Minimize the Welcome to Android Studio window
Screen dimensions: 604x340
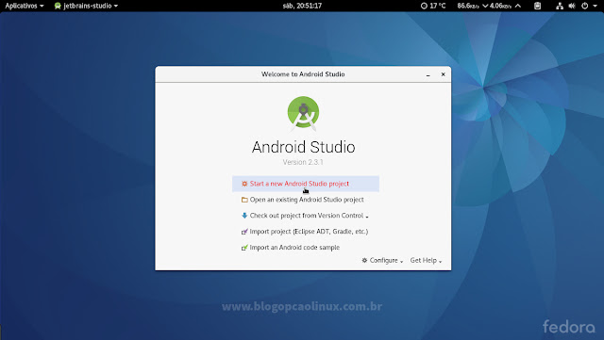pyautogui.click(x=428, y=74)
